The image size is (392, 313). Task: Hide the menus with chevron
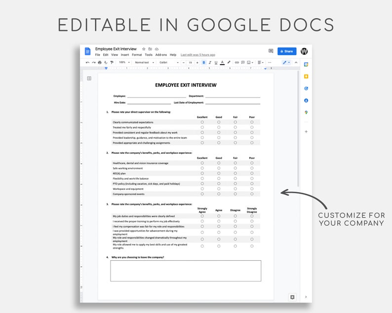(296, 63)
